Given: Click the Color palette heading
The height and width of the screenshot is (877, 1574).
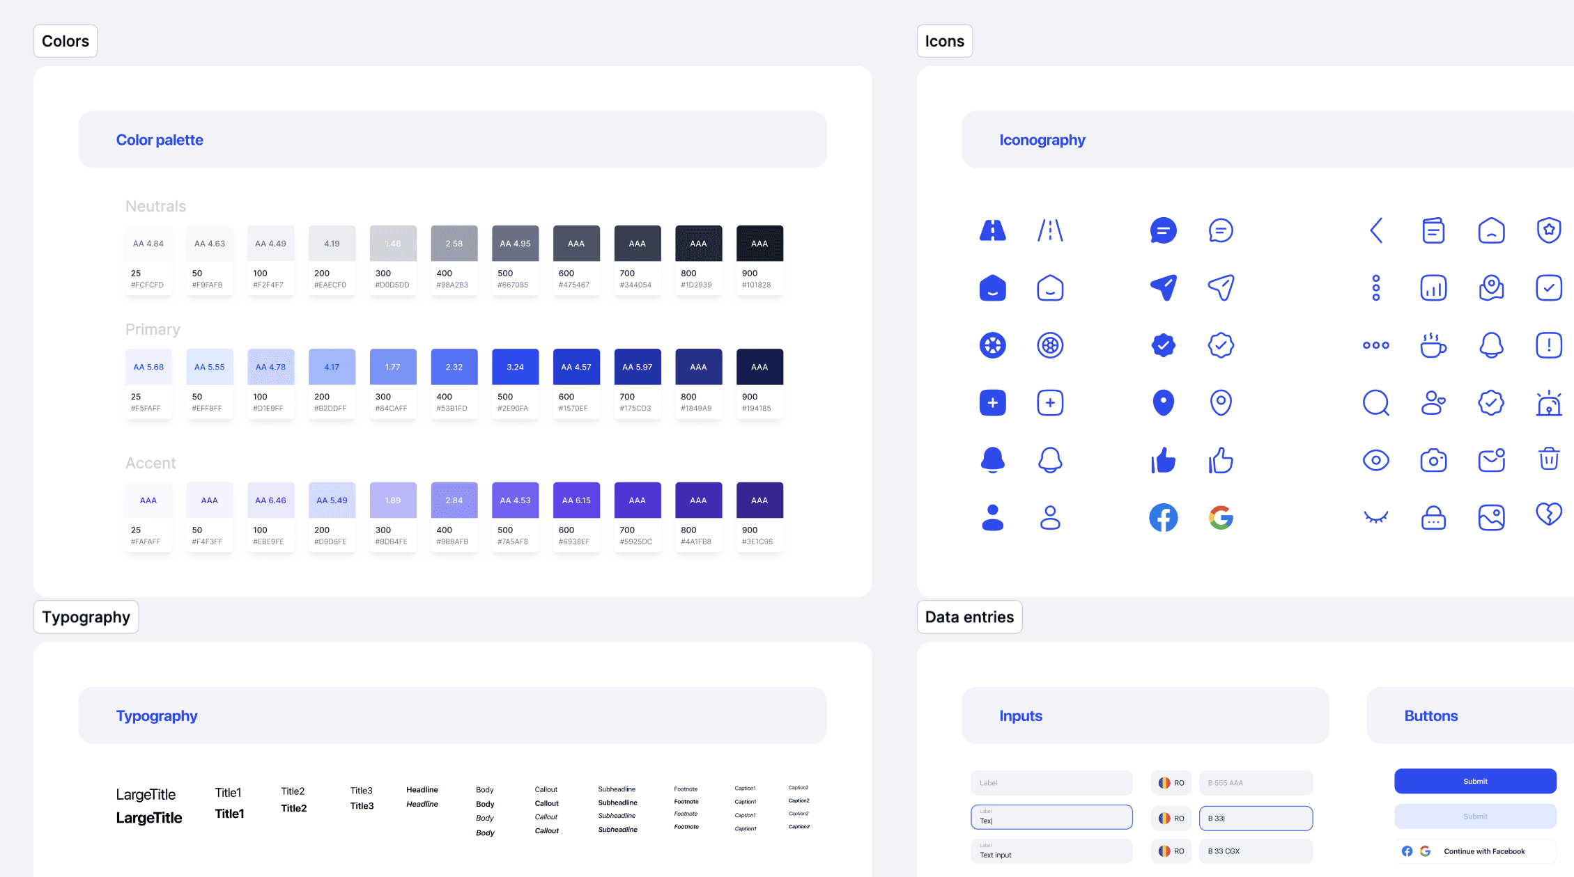Looking at the screenshot, I should (x=160, y=140).
